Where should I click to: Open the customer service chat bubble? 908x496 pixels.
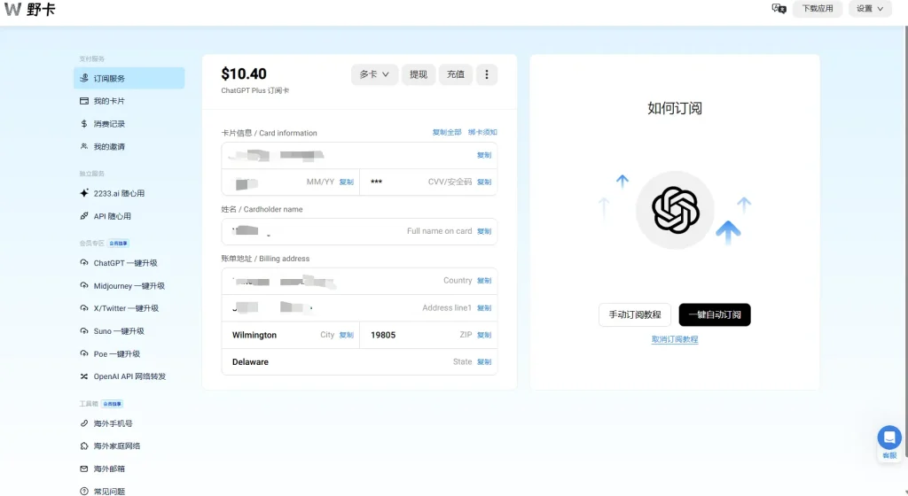click(x=888, y=438)
